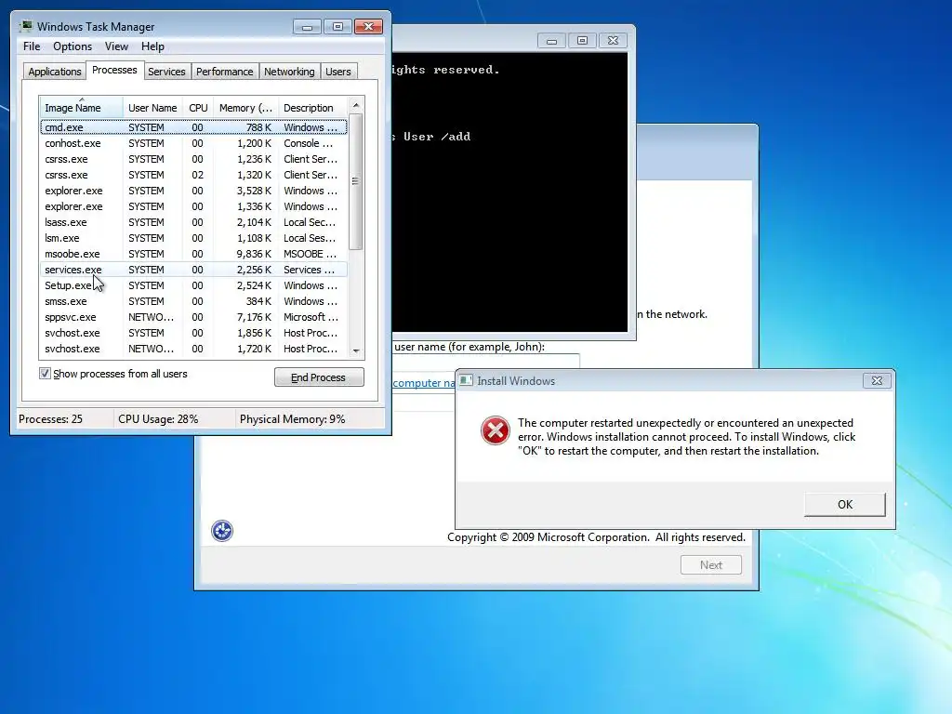This screenshot has width=952, height=714.
Task: Select the Setup.exe process row
Action: point(193,285)
